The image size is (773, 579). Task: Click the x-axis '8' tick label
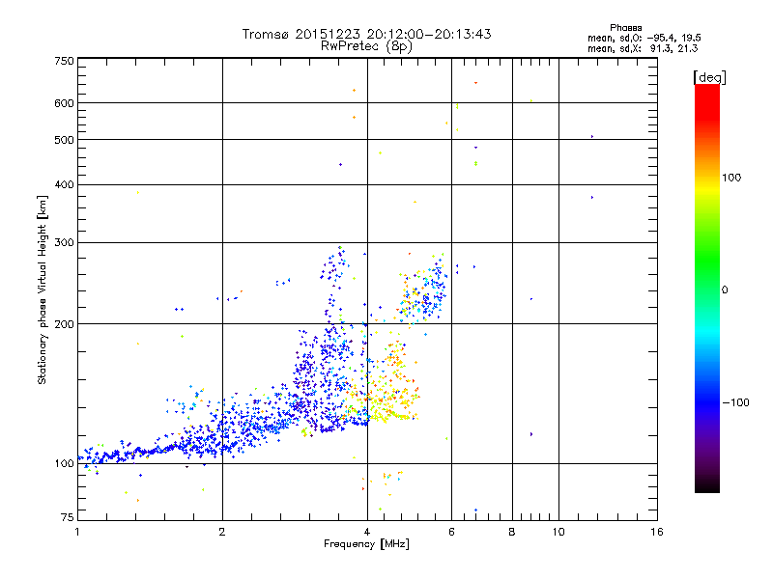click(x=512, y=532)
